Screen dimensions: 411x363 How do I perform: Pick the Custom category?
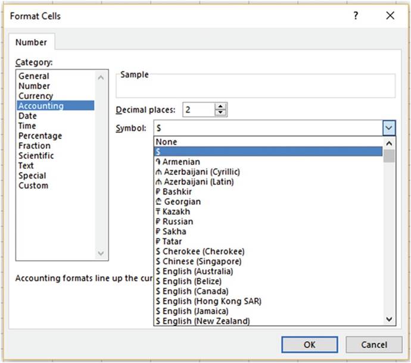pos(33,186)
